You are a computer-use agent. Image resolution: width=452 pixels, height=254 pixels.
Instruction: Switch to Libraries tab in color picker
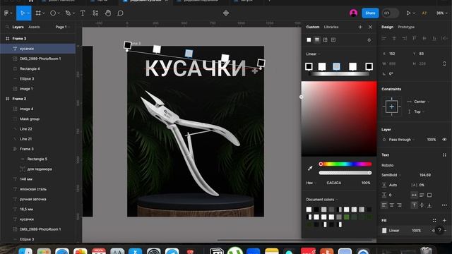point(331,27)
